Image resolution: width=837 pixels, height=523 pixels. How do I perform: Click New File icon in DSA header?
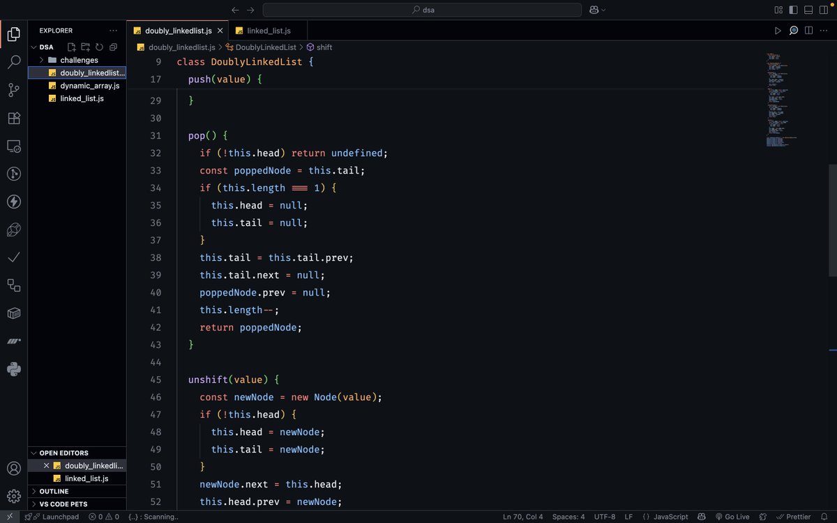click(71, 47)
